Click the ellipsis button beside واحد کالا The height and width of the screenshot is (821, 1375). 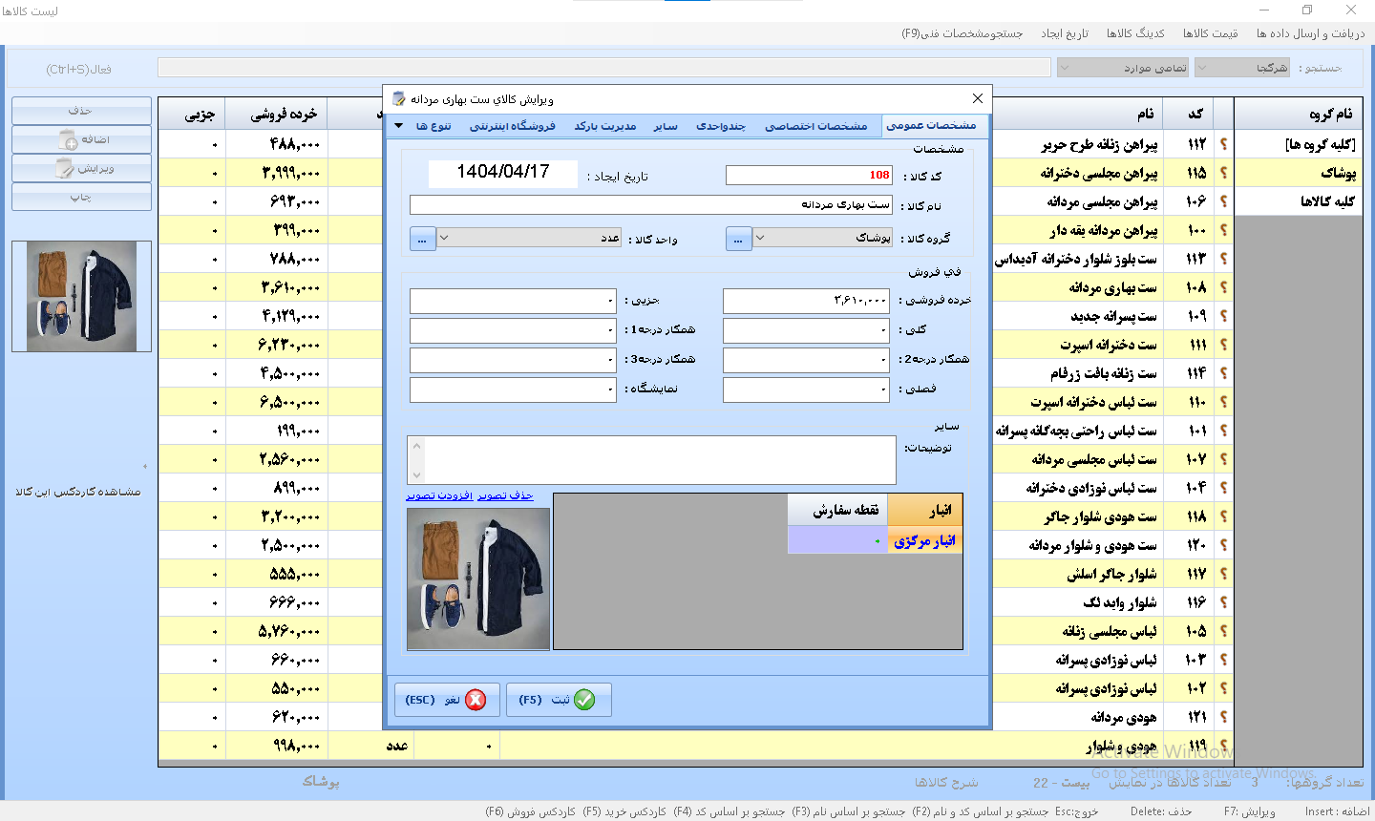tap(423, 239)
